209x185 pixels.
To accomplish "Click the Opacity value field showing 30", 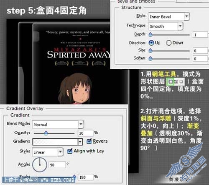I will [x=85, y=133].
